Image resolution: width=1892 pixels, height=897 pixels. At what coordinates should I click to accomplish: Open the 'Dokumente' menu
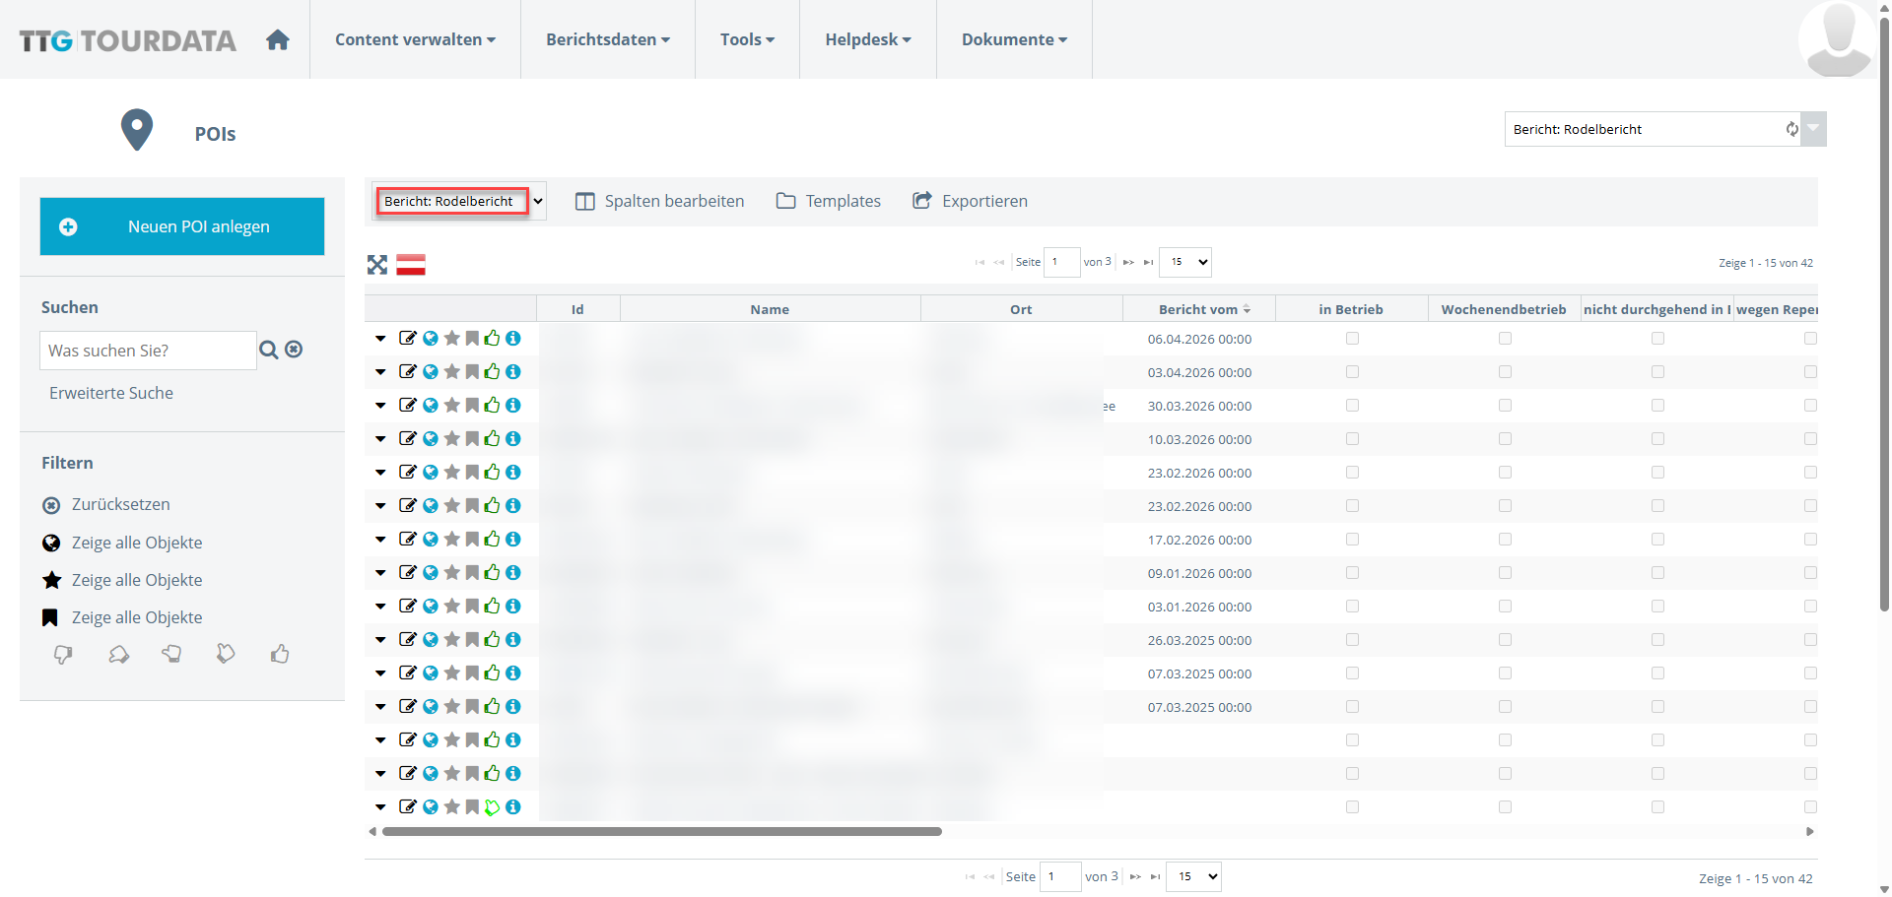click(1014, 39)
